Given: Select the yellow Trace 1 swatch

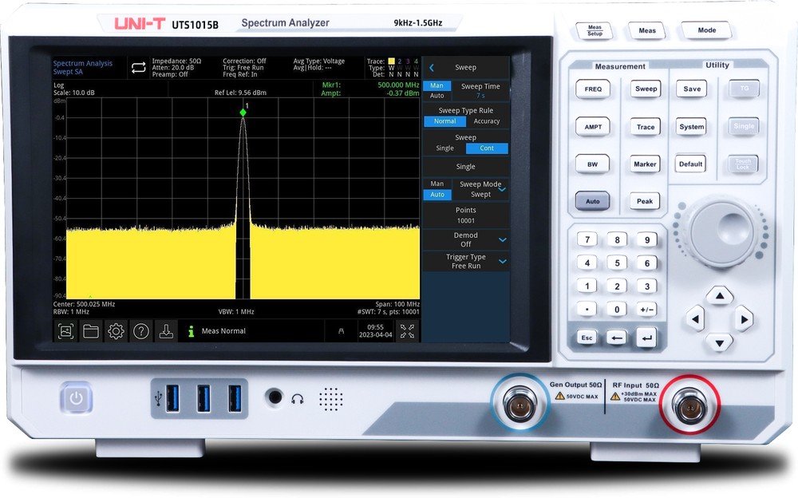Looking at the screenshot, I should coord(391,61).
